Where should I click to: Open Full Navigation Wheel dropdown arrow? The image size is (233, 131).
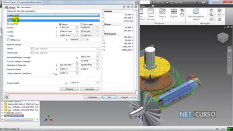[205, 18]
